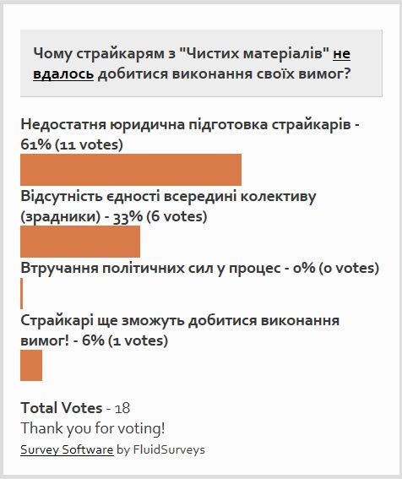Click the "(1 votes)" count text
This screenshot has height=479, width=402.
point(138,340)
